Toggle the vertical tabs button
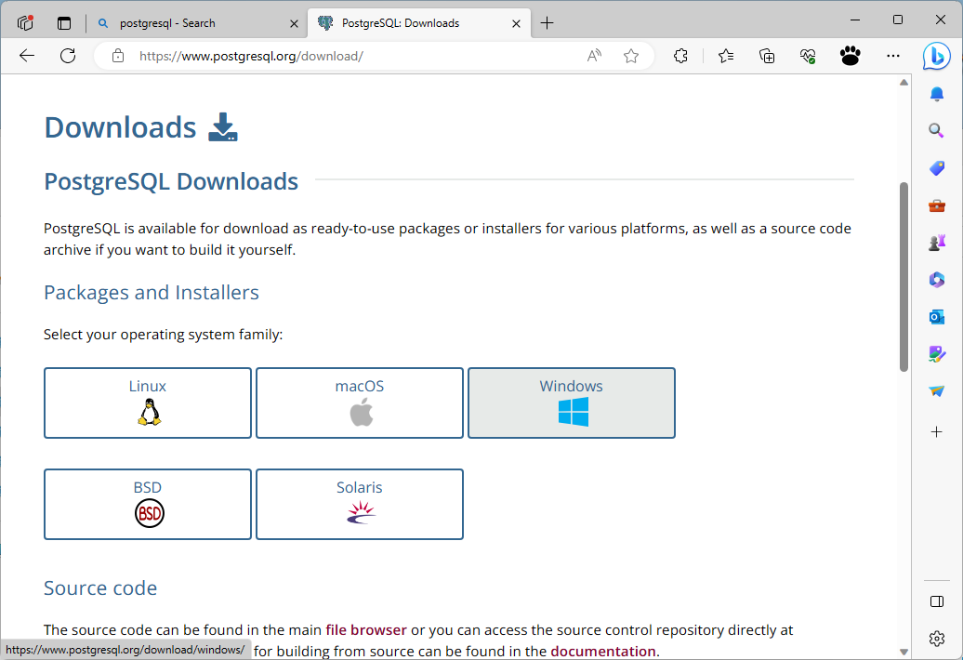Image resolution: width=963 pixels, height=660 pixels. [64, 23]
